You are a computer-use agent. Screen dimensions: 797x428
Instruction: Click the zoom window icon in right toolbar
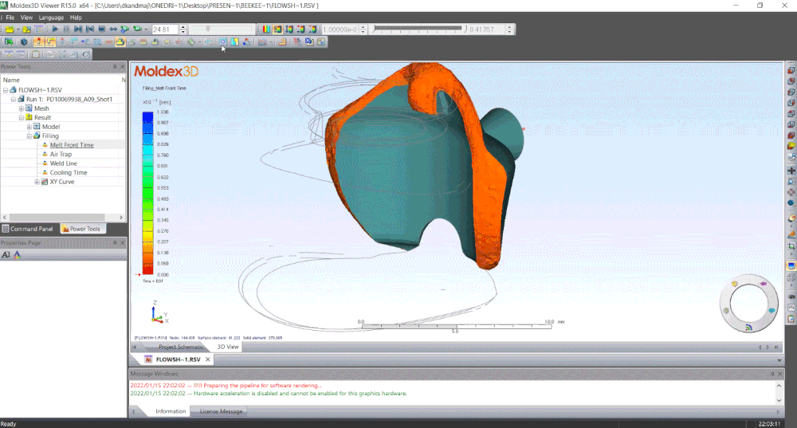(791, 182)
